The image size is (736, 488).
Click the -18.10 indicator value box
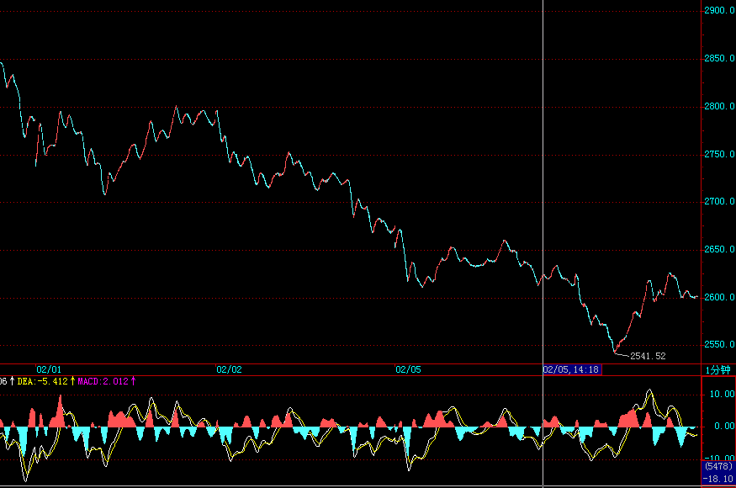(x=717, y=477)
